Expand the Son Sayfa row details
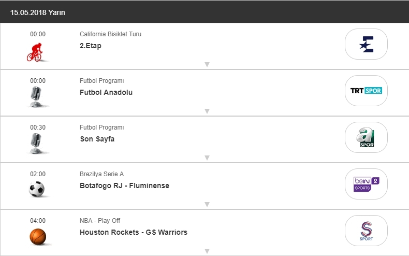409x256 pixels. [207, 158]
